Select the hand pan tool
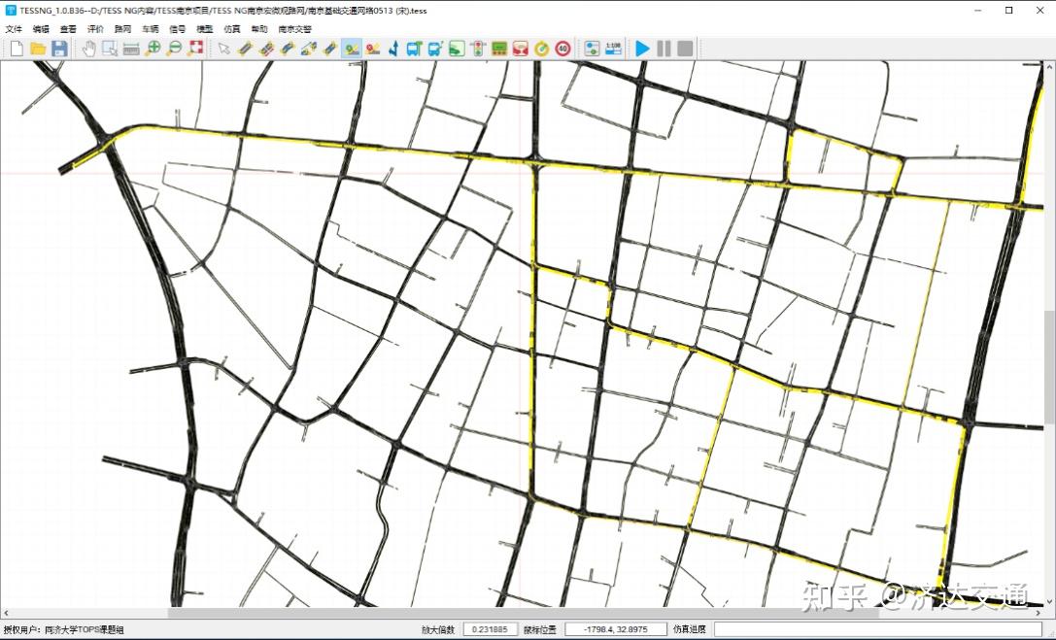This screenshot has height=640, width=1056. (88, 49)
